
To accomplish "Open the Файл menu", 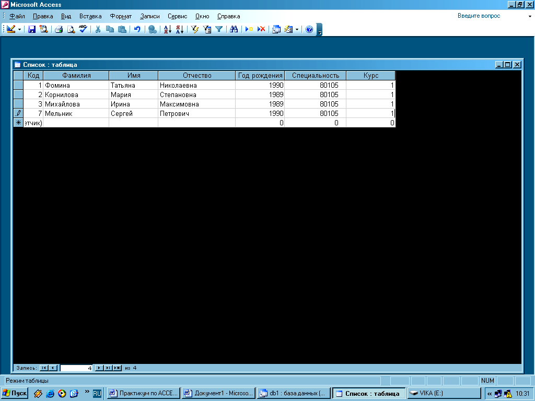I will [17, 16].
